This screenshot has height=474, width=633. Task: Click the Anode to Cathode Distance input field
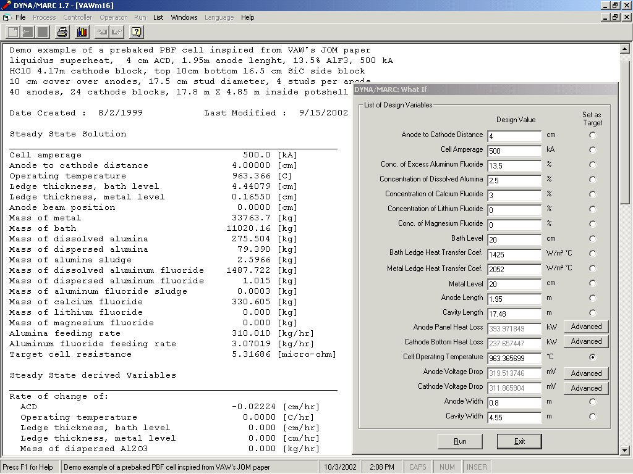(514, 136)
